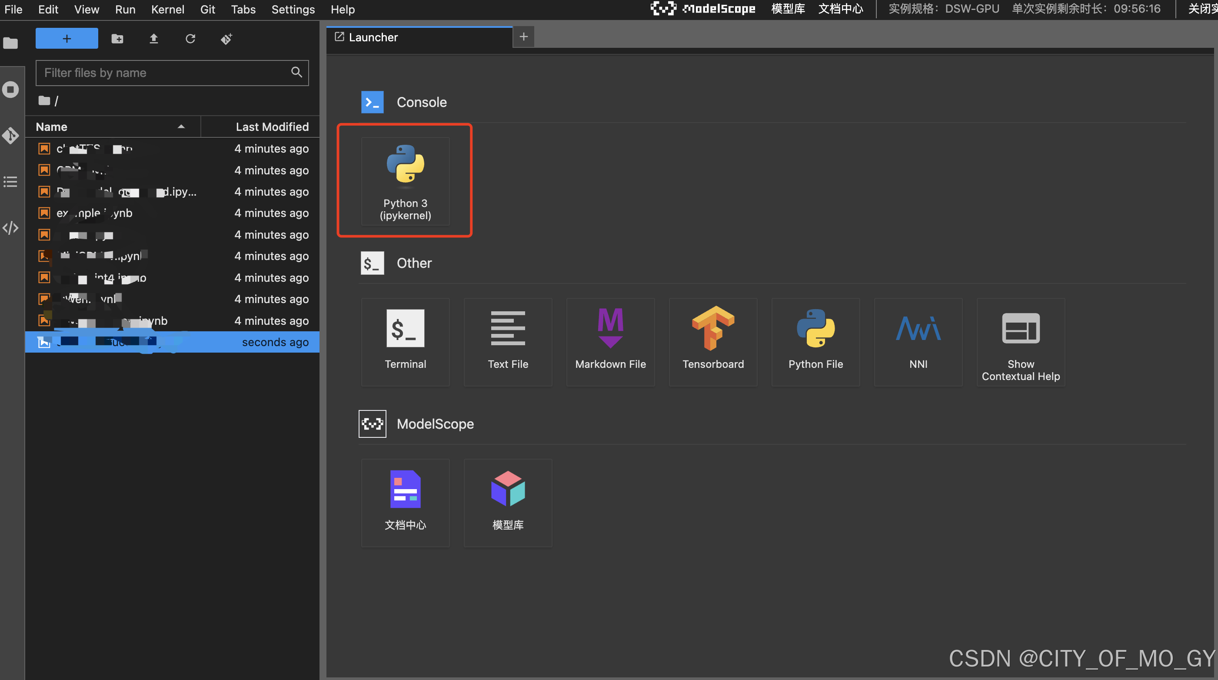Click the ModelScope section icon
Screen dimensions: 1218x680
[372, 424]
